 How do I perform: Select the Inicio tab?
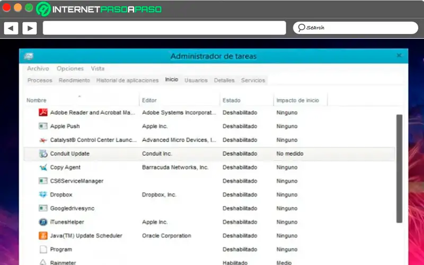point(172,79)
